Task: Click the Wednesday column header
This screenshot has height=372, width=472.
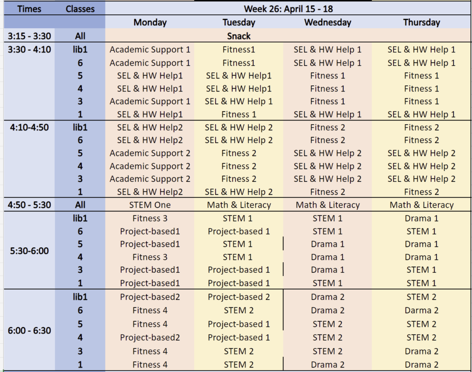Action: coord(328,22)
